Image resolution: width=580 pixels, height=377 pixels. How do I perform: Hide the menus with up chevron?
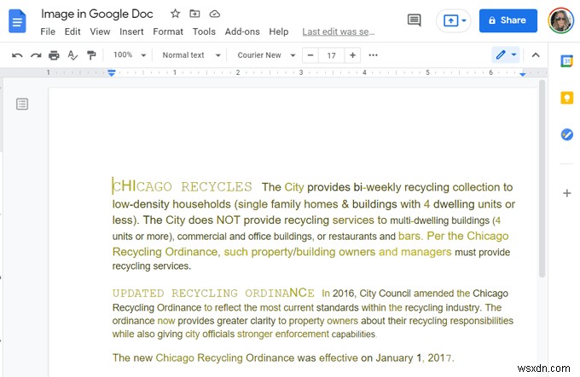click(x=536, y=55)
